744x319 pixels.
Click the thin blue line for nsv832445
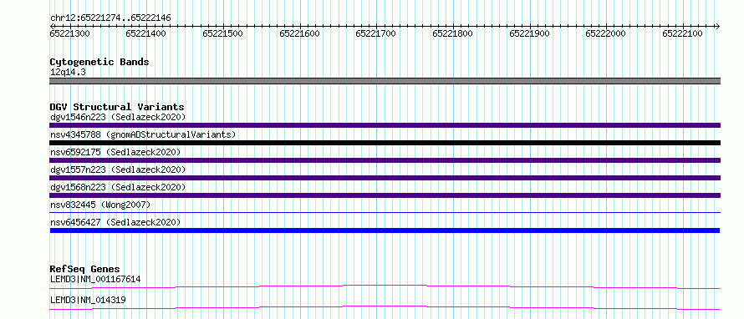pyautogui.click(x=385, y=212)
